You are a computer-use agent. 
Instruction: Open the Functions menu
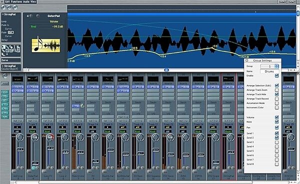click(x=16, y=1)
